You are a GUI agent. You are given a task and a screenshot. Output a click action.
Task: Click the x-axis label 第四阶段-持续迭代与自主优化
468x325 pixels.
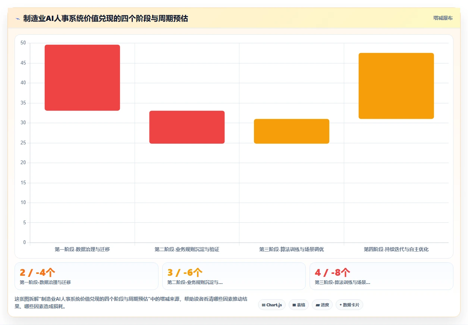click(396, 249)
